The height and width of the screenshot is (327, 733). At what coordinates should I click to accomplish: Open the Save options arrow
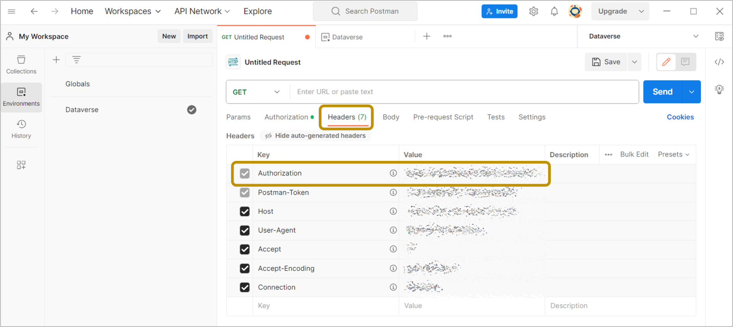pos(635,62)
